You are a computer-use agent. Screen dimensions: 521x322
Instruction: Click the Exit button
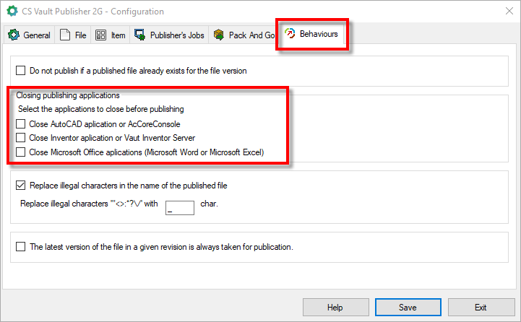pyautogui.click(x=480, y=307)
